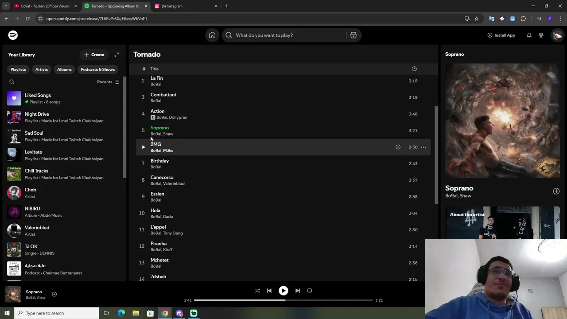This screenshot has height=319, width=567.
Task: Skip to next track
Action: (298, 291)
